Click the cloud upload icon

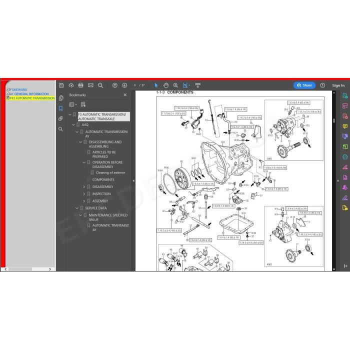tap(71, 85)
